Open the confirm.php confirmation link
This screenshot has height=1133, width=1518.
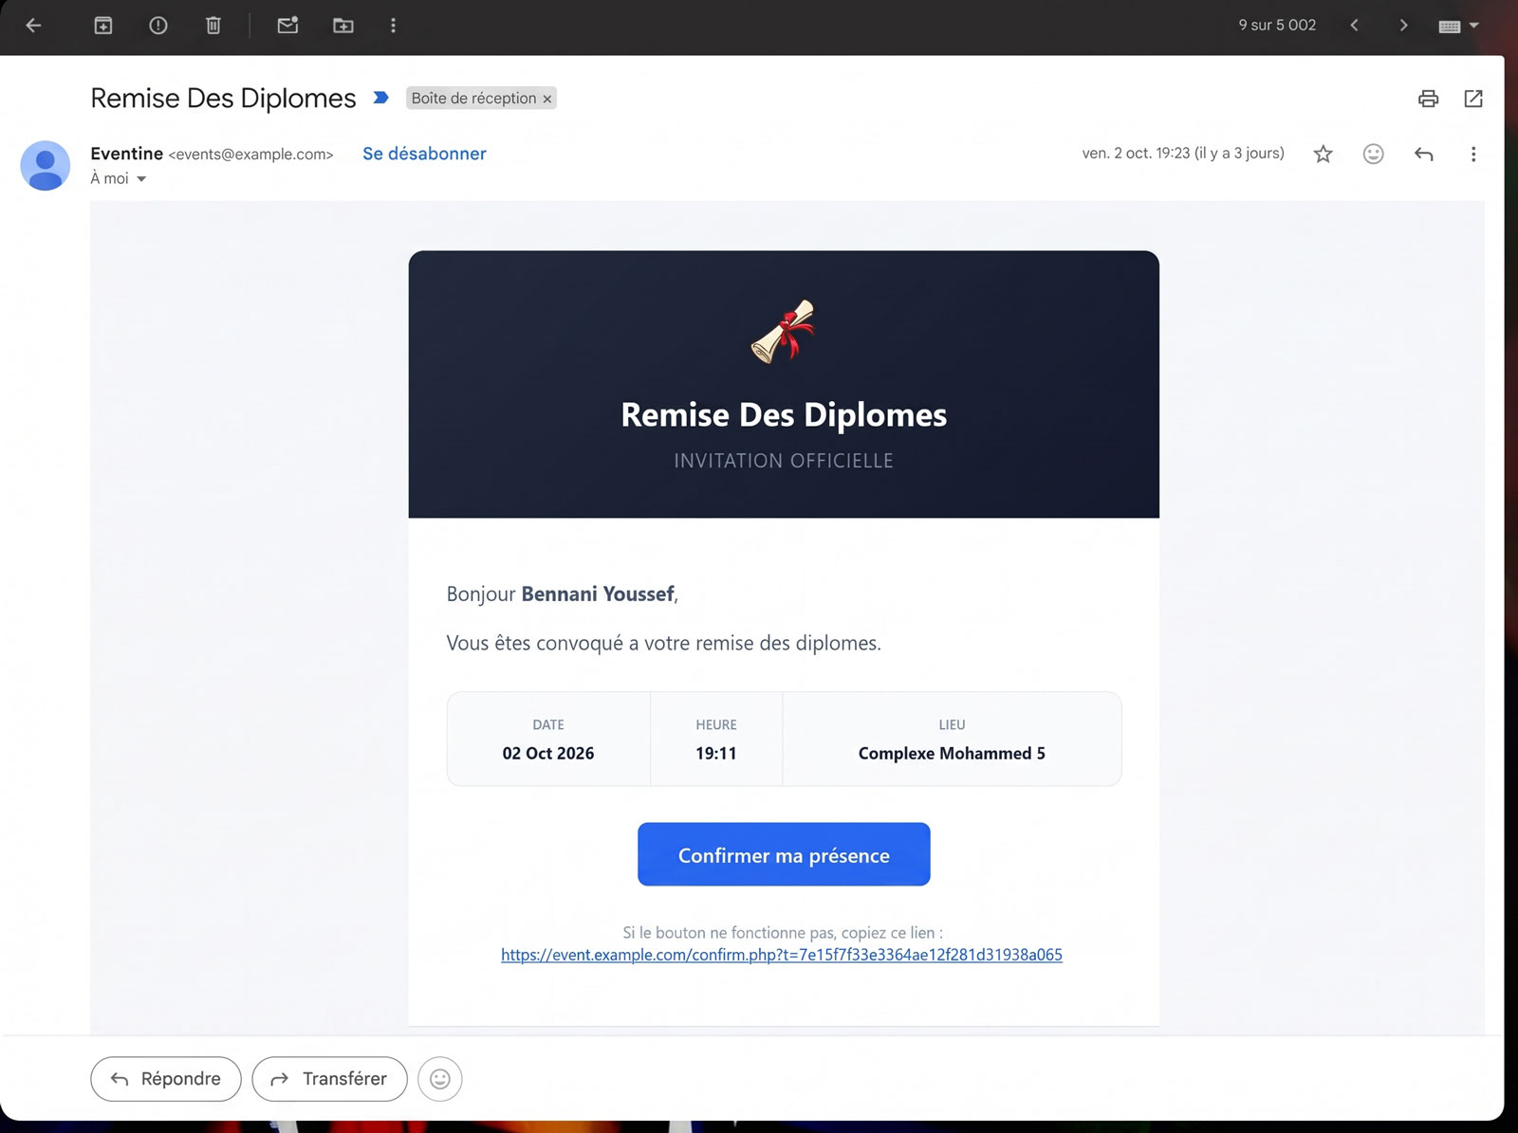pos(782,955)
